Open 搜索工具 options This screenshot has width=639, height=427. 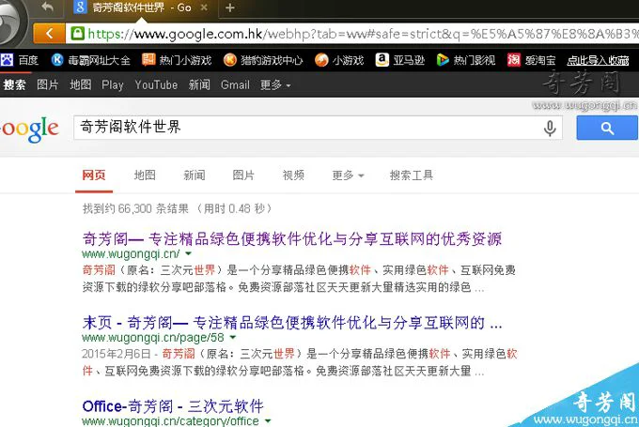(412, 175)
